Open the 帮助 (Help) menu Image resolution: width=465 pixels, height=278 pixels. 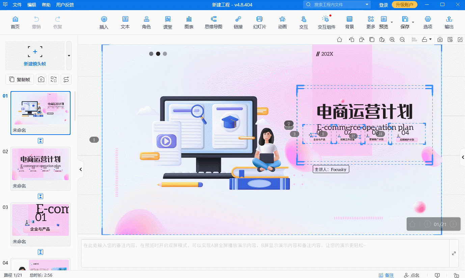click(46, 5)
